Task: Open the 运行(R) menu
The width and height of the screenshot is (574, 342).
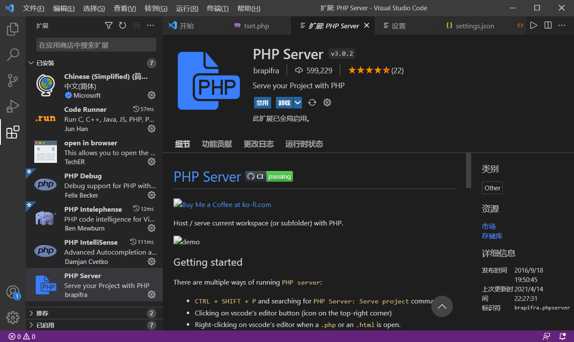Action: [x=187, y=9]
